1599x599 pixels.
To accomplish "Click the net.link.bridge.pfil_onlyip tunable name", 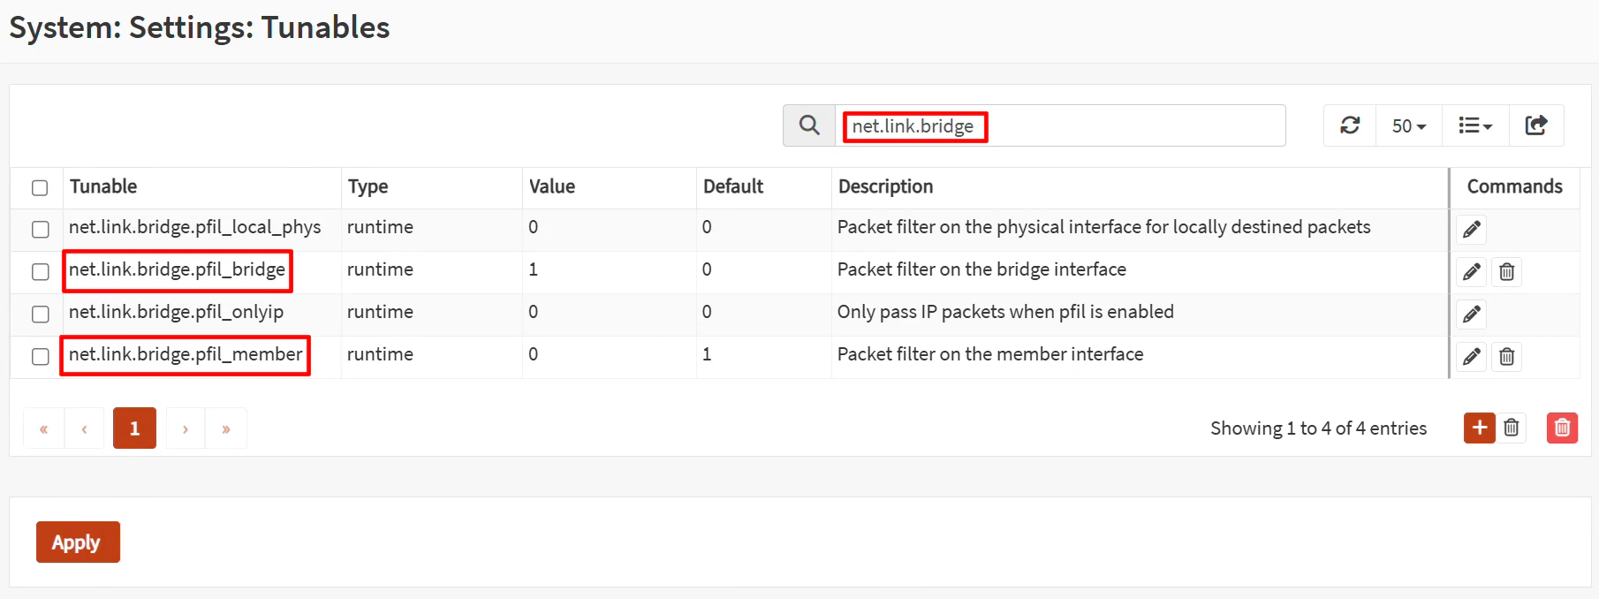I will click(x=176, y=312).
